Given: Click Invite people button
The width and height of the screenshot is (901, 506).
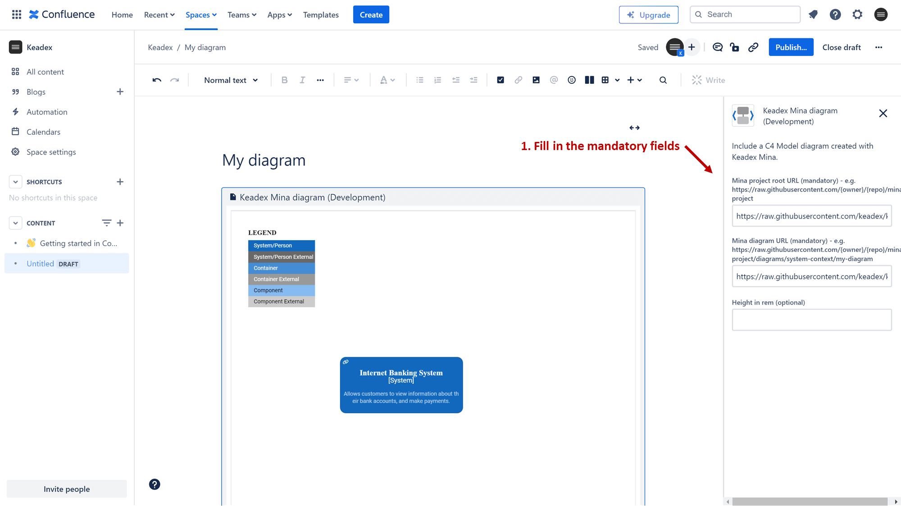Looking at the screenshot, I should (67, 489).
